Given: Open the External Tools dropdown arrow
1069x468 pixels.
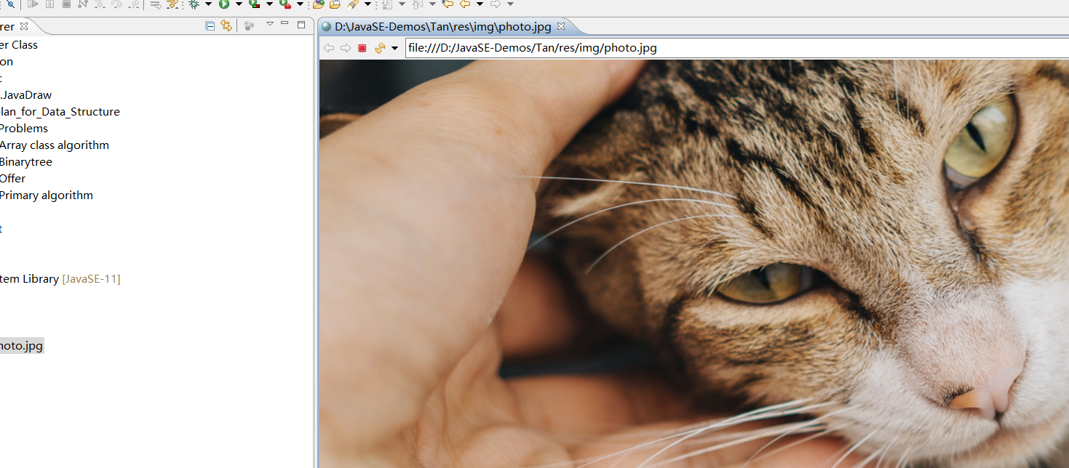Looking at the screenshot, I should [x=300, y=4].
